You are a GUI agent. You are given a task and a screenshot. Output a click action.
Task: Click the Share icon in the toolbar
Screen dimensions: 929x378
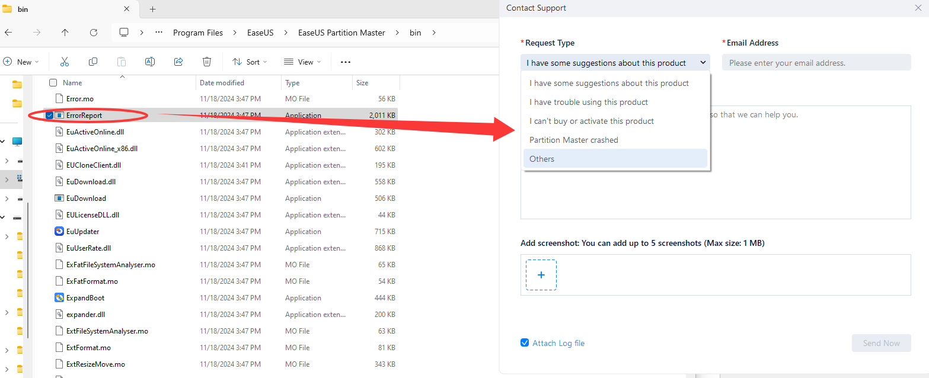tap(178, 62)
